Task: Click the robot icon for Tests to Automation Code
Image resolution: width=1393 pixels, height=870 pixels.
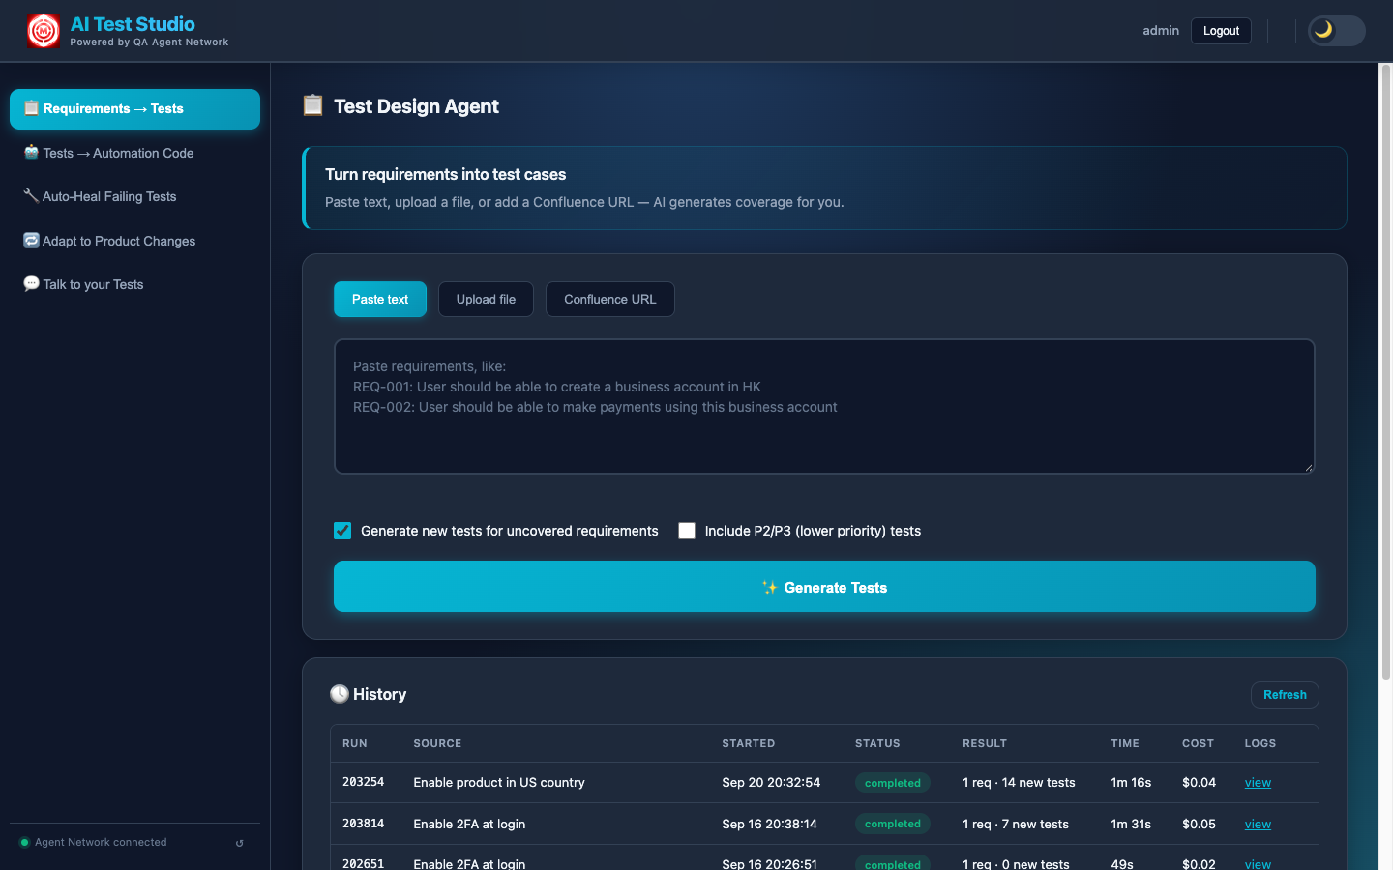Action: point(31,153)
